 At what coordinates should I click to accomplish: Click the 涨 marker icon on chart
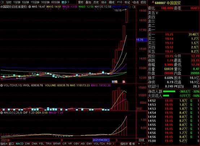point(123,82)
